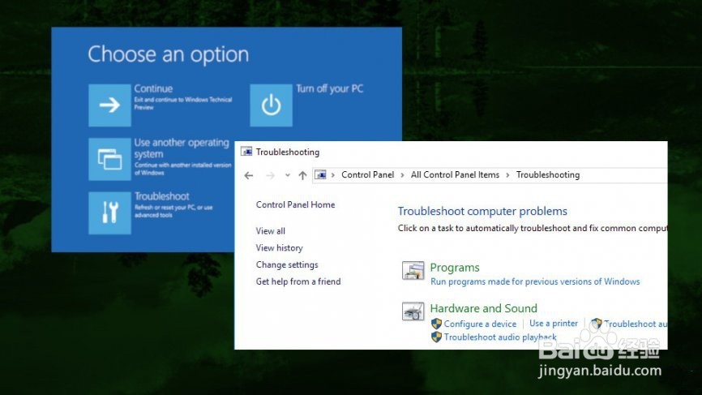Go back with the back arrow
702x395 pixels.
tap(249, 175)
